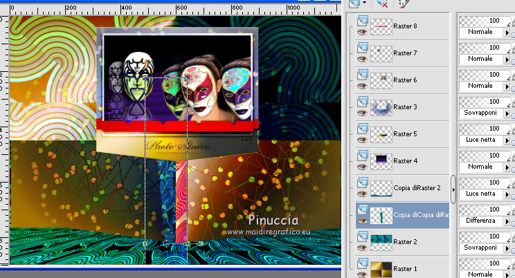
Task: Open blend mode dropdown for Raster 7
Action: coord(507,59)
